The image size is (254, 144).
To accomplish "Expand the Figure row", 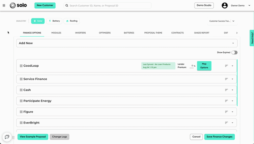I will (x=232, y=112).
